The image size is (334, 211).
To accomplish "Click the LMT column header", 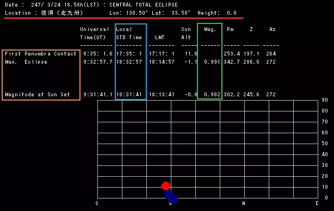I will tap(160, 38).
